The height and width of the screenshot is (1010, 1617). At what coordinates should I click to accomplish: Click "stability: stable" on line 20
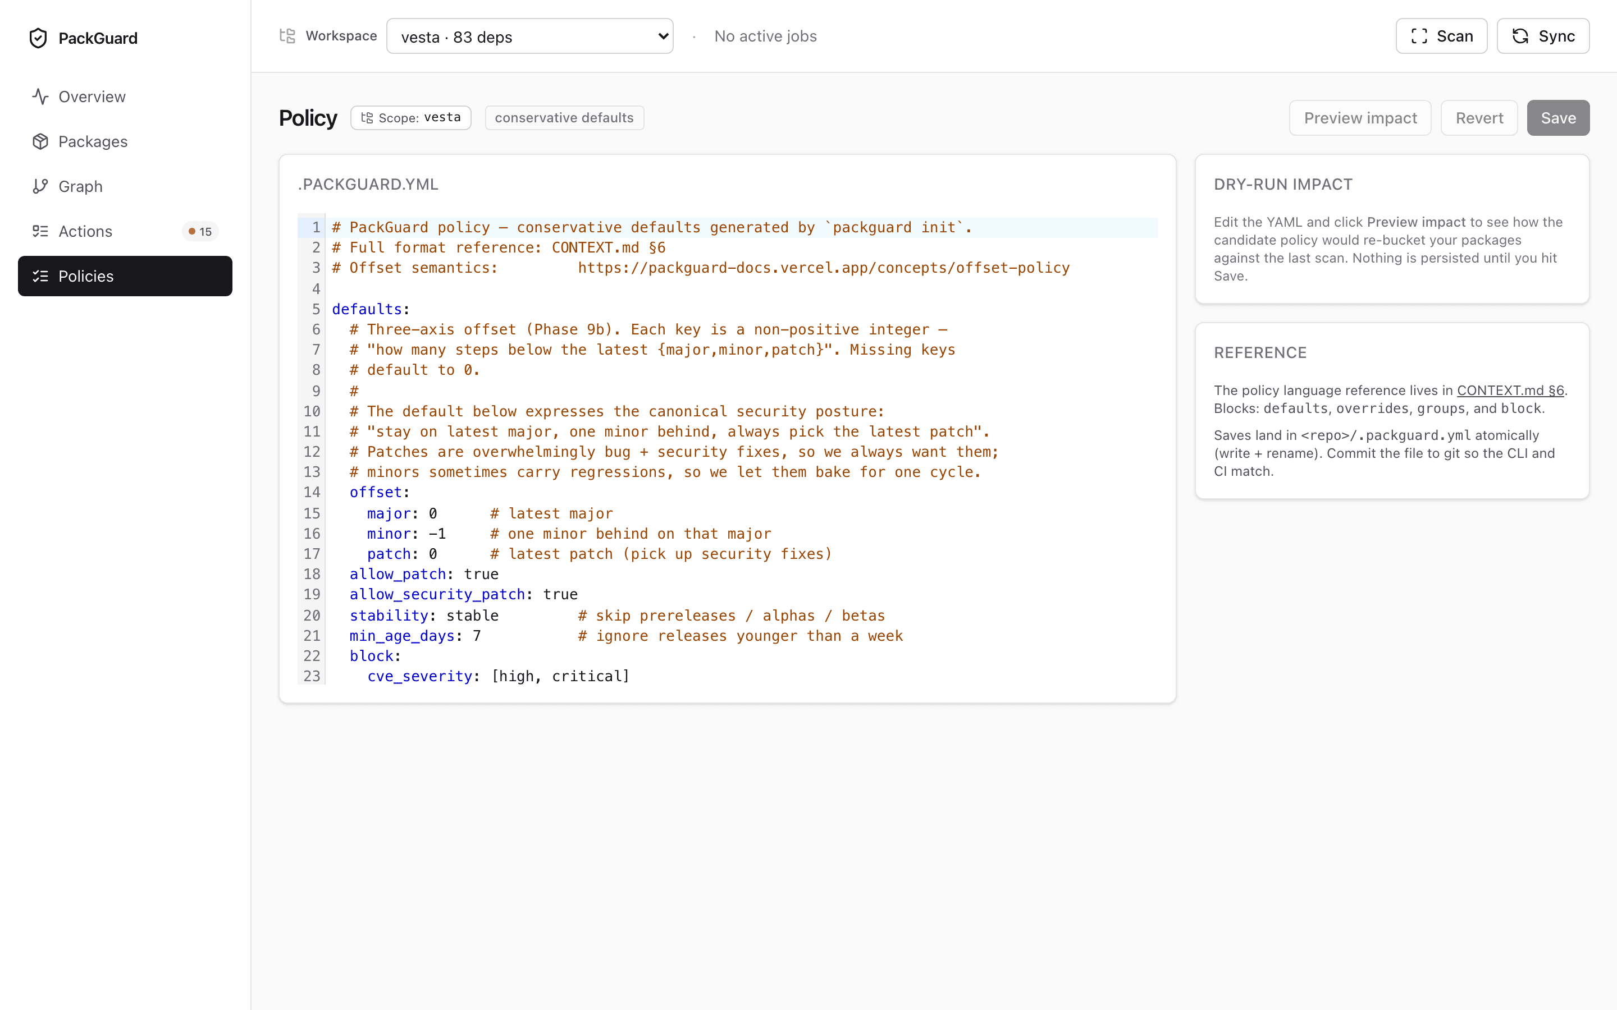tap(424, 615)
